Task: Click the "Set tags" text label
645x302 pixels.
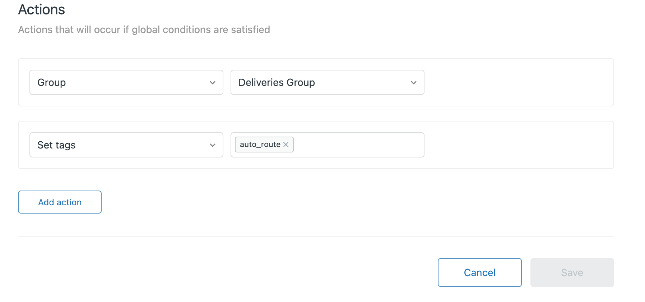Action: click(56, 145)
